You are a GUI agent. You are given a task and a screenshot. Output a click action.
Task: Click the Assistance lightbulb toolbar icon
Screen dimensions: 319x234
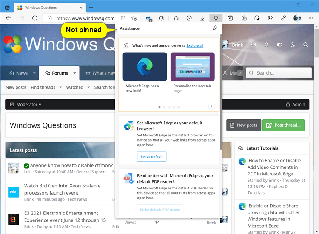pos(216,18)
